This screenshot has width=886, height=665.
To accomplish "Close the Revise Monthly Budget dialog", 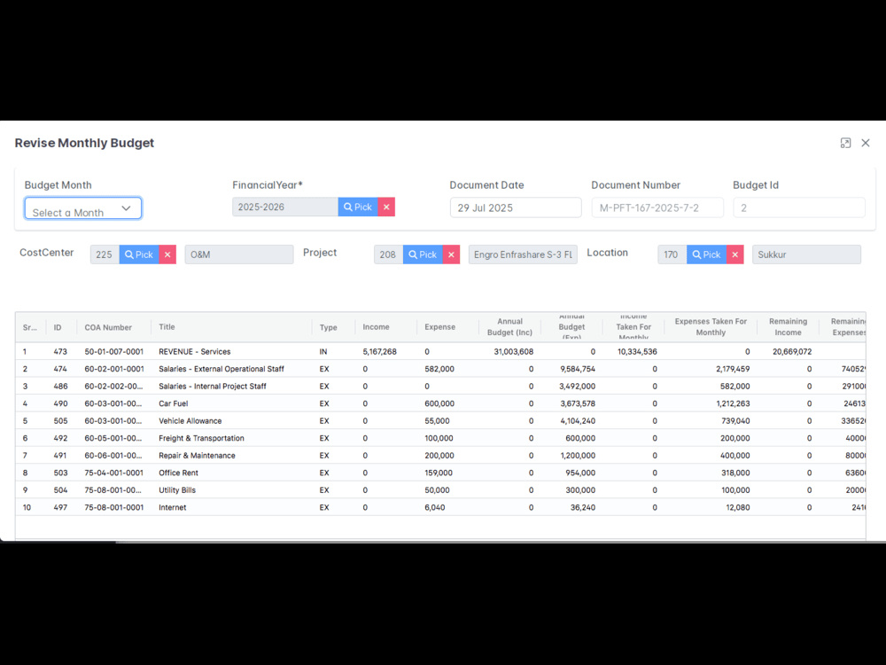I will (x=866, y=143).
